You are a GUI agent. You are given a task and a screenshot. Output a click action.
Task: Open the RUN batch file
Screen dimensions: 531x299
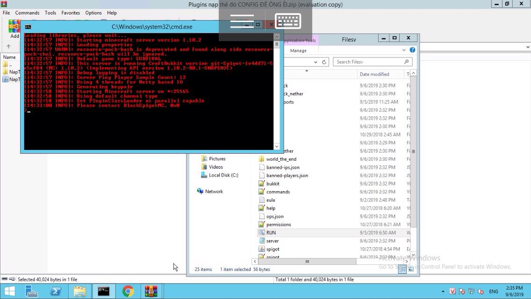click(x=271, y=233)
